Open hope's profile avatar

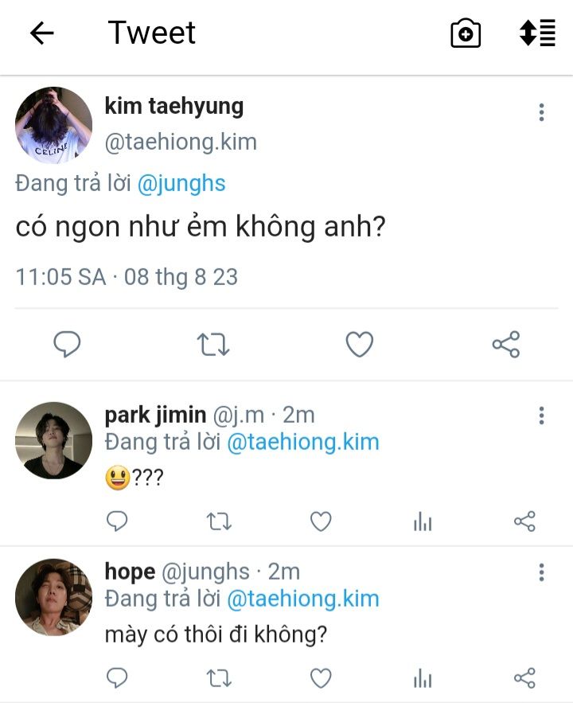(54, 597)
